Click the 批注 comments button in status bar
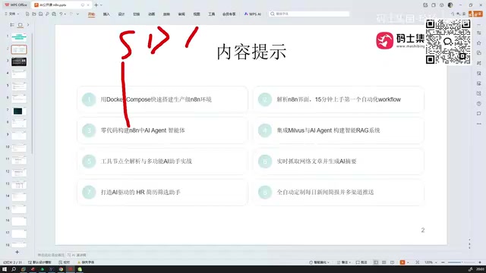Image resolution: width=486 pixels, height=273 pixels. click(x=361, y=262)
